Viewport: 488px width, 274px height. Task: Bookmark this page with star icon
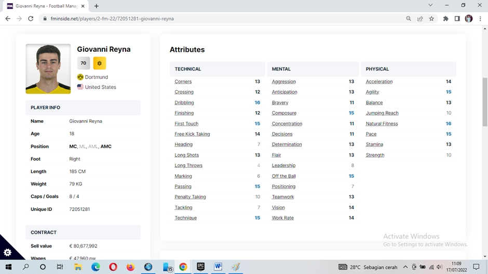click(x=431, y=19)
